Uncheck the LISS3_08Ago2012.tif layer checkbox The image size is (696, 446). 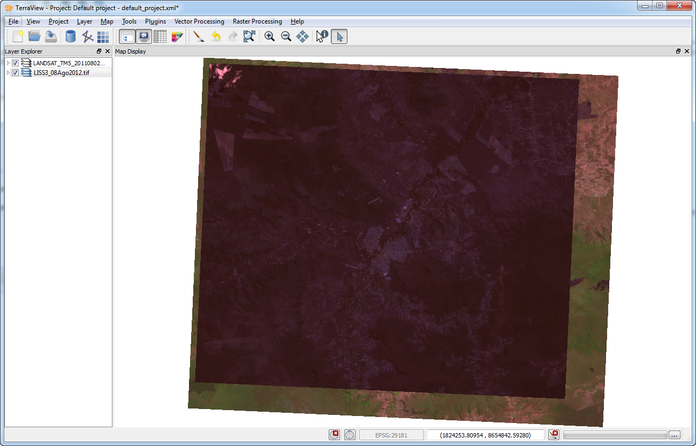pos(15,73)
